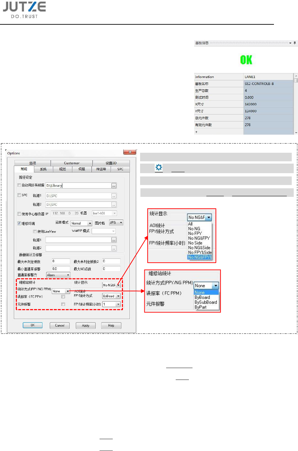
Task: Switch to the 设置3D tab
Action: coord(111,163)
